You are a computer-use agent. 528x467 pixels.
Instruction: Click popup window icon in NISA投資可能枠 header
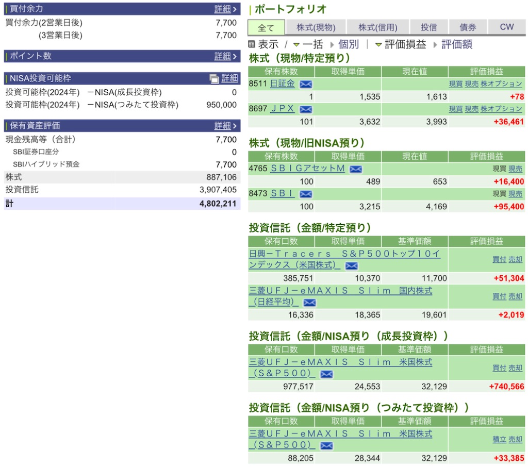coord(214,78)
